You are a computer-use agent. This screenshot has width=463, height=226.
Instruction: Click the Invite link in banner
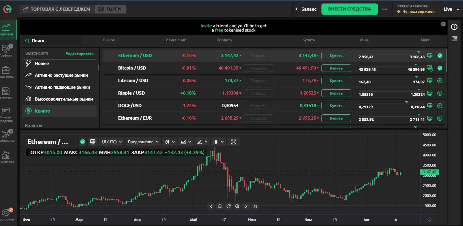pos(206,26)
